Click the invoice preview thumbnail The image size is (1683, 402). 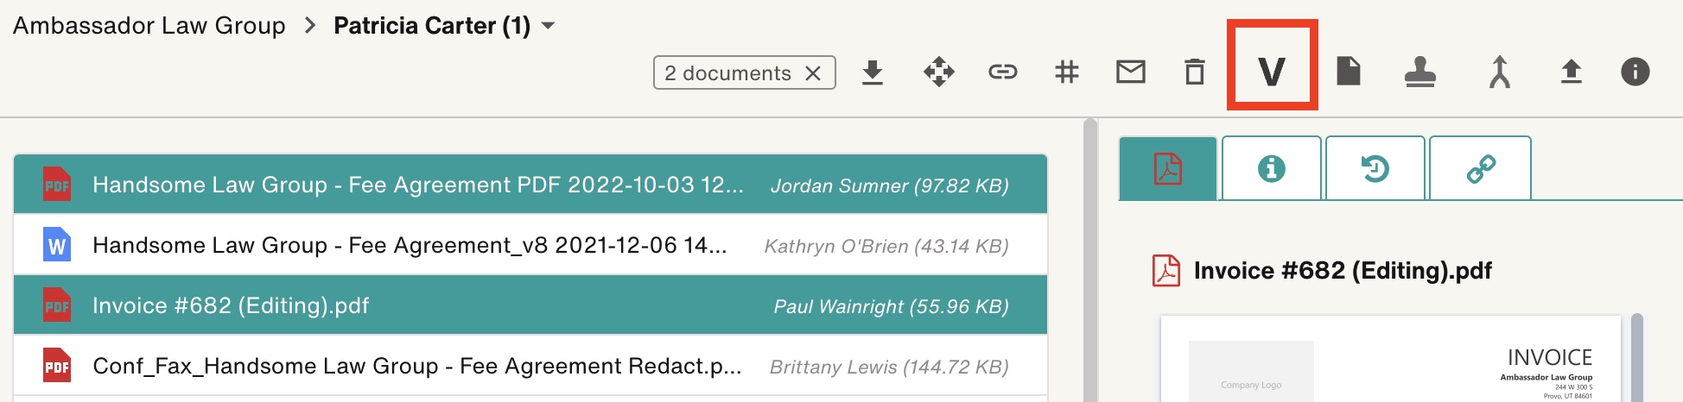(1391, 359)
